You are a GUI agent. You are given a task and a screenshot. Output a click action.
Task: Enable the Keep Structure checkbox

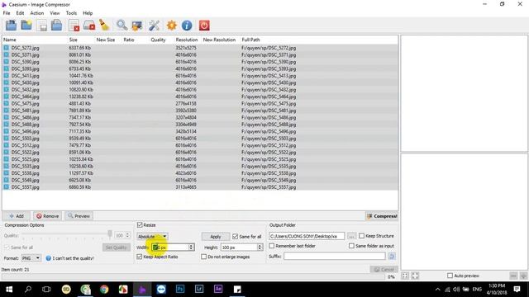coord(362,236)
